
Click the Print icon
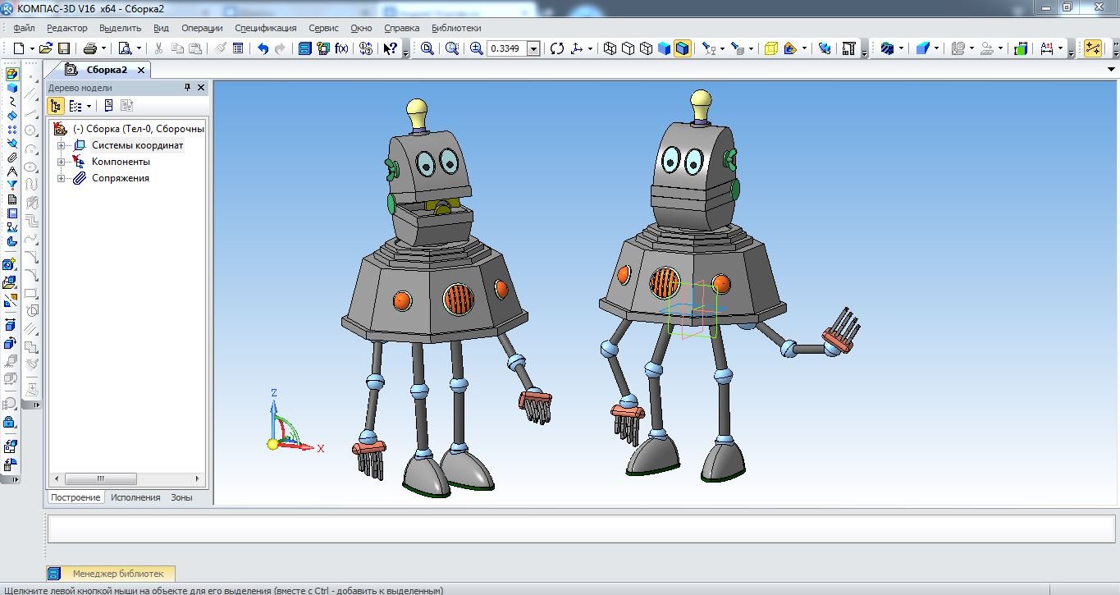point(90,48)
